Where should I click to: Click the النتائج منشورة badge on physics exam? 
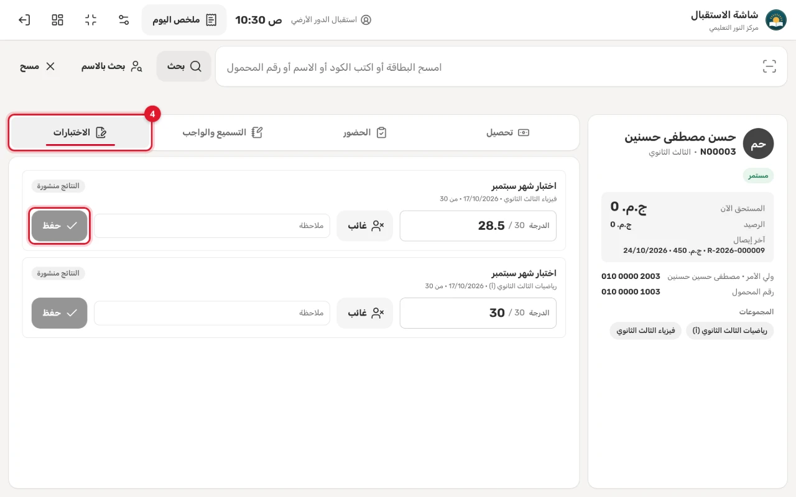[58, 186]
